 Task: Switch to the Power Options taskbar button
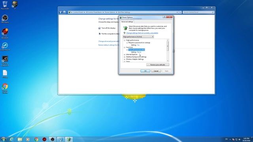pos(69,139)
